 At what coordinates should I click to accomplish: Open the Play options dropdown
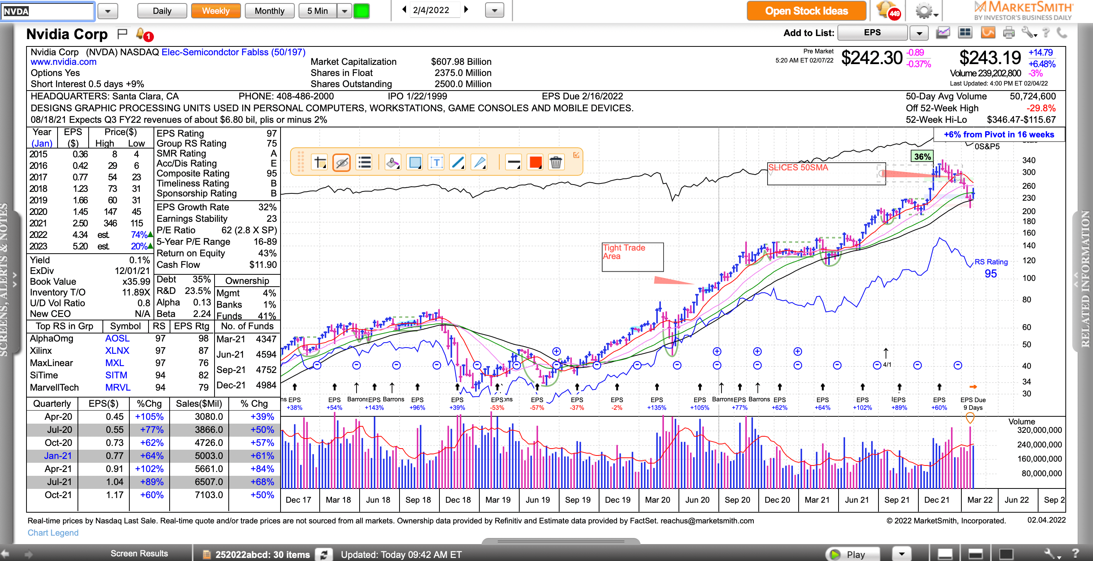(x=902, y=554)
